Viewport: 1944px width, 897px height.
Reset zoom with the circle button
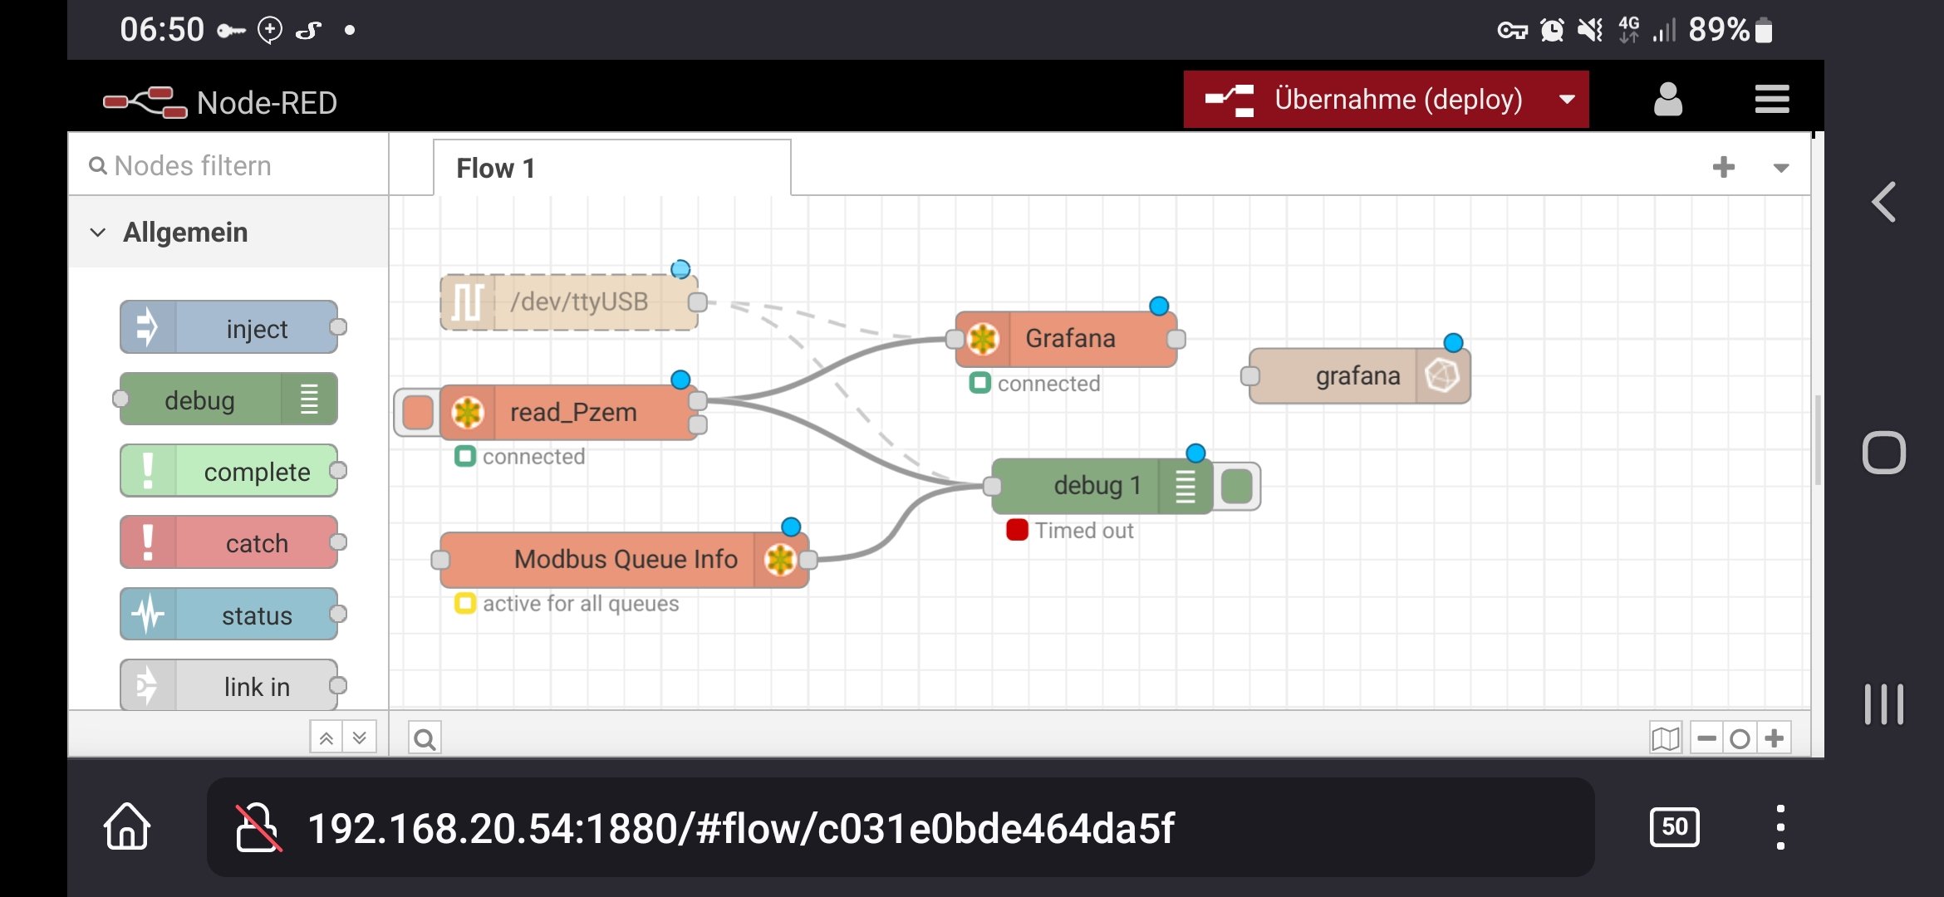click(x=1740, y=738)
